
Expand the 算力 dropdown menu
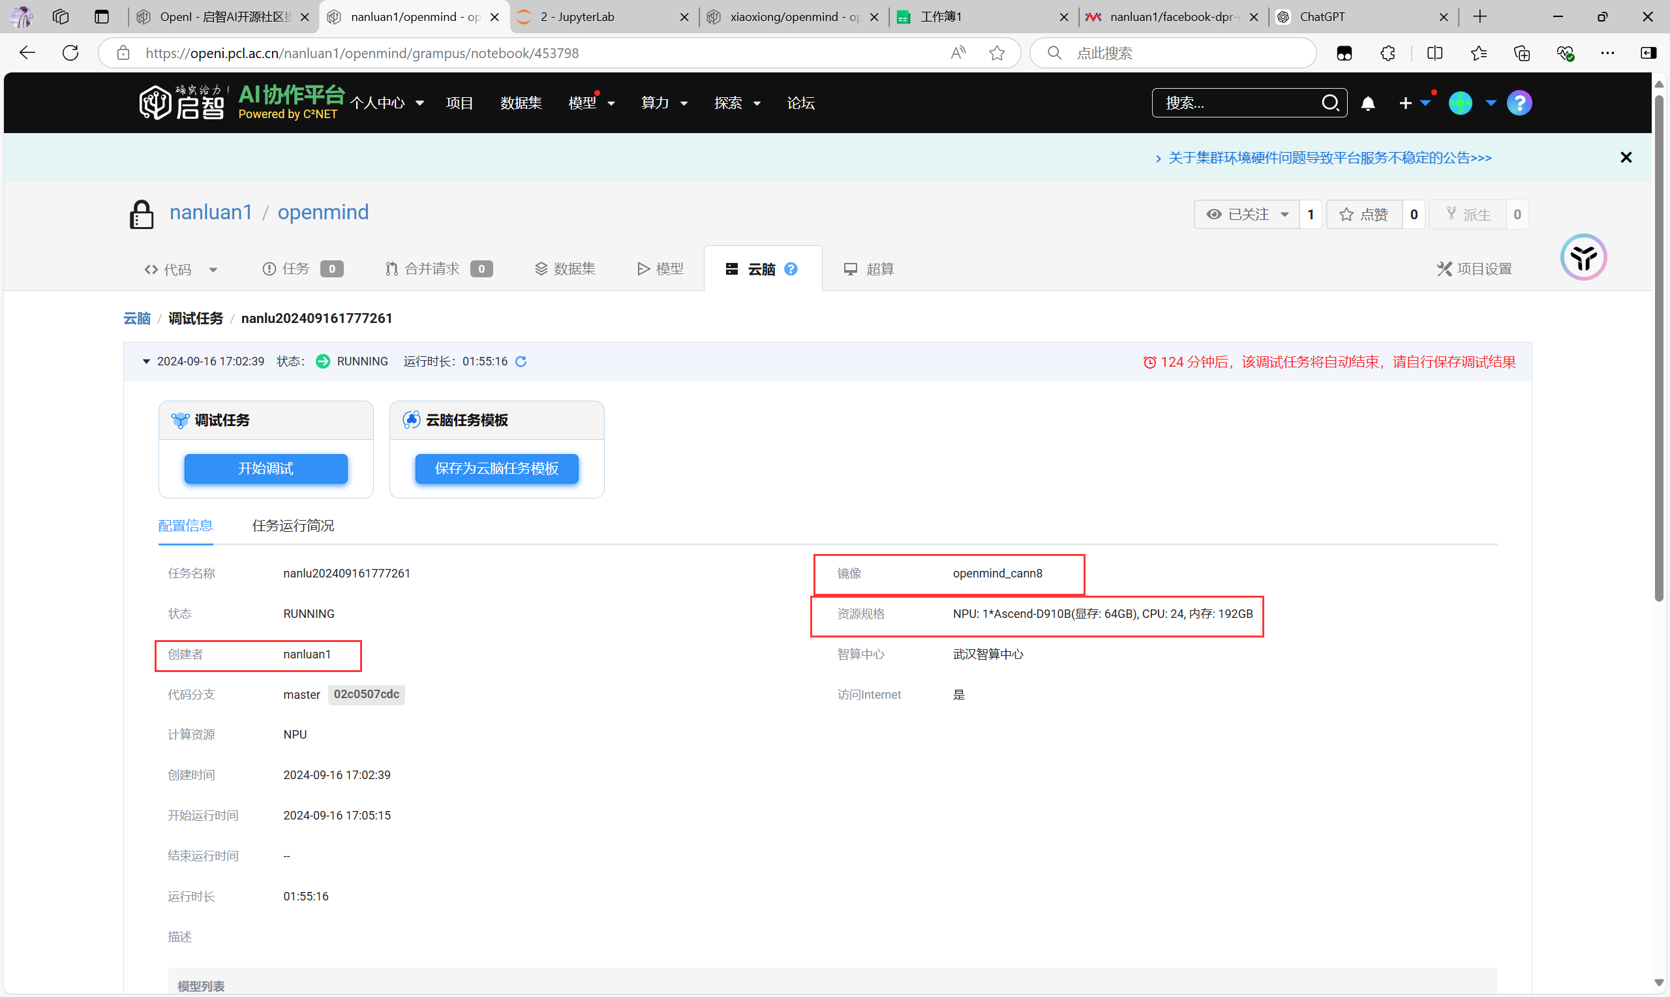click(665, 103)
